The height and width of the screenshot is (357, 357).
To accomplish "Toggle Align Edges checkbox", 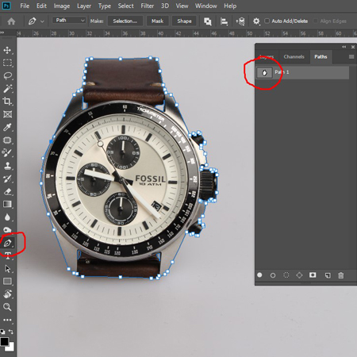I will click(315, 21).
